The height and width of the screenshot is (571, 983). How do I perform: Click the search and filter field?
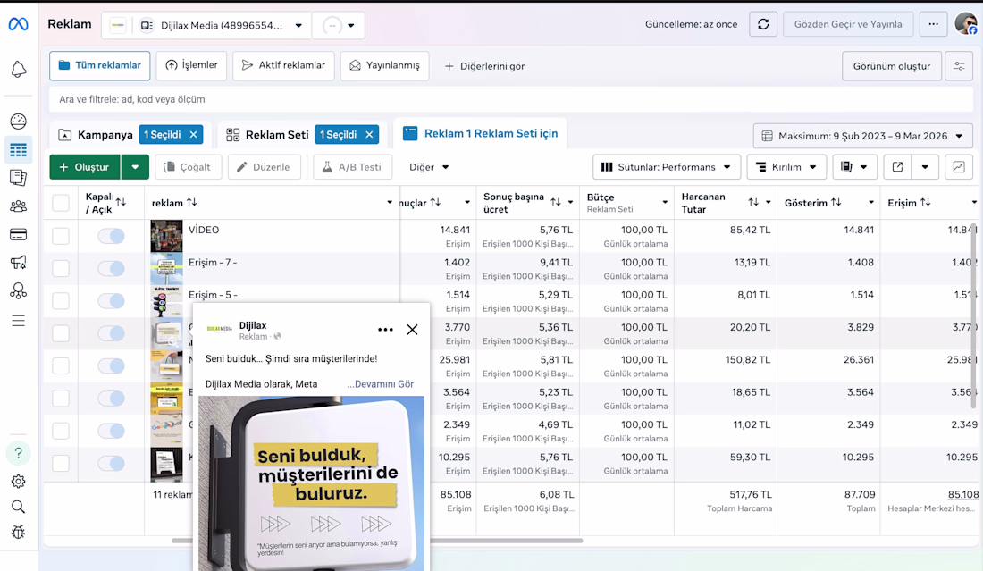coord(511,99)
